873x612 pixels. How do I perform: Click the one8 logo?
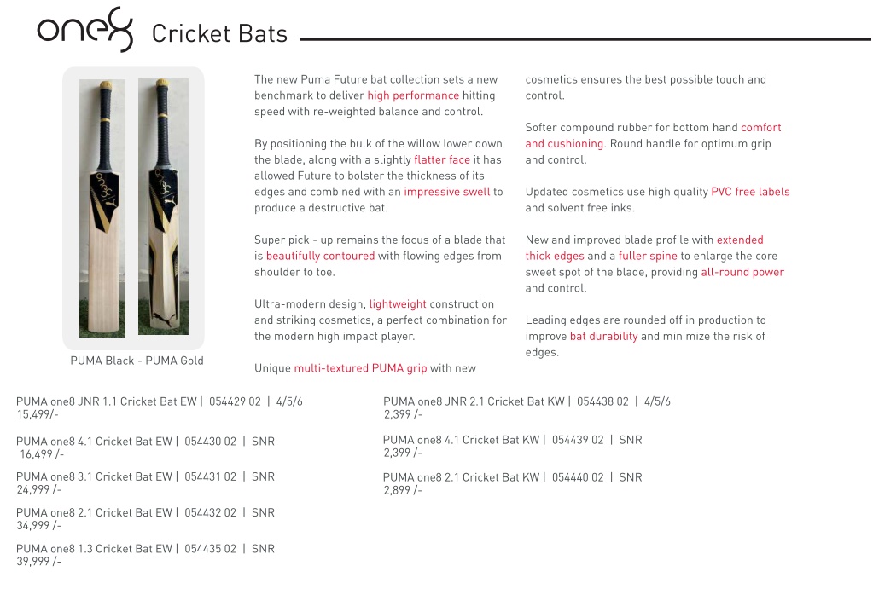[85, 30]
